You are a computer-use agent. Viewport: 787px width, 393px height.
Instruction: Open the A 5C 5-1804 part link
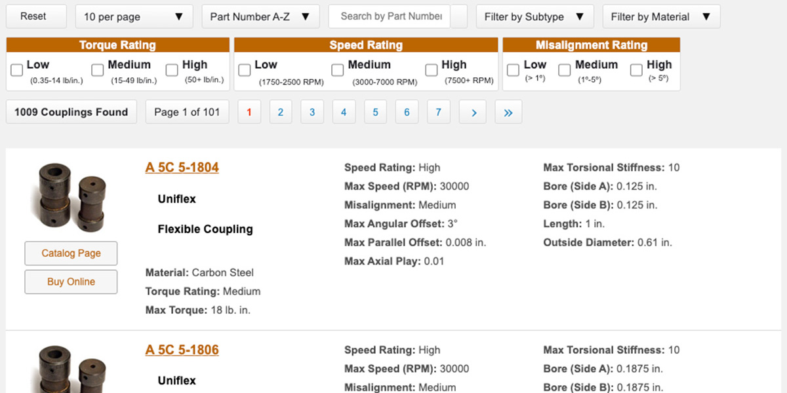(182, 168)
